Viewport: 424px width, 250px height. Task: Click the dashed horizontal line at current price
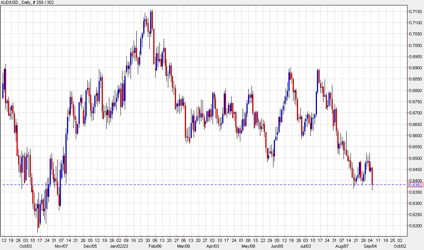pyautogui.click(x=193, y=185)
